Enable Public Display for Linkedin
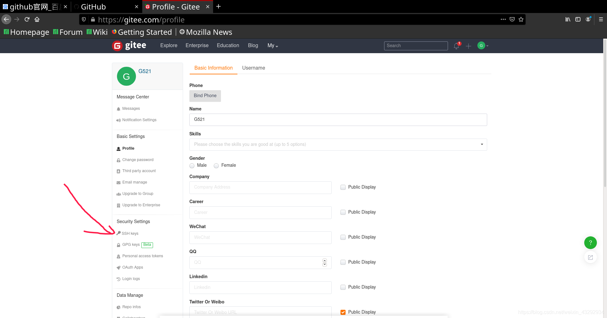607x318 pixels. pos(343,287)
